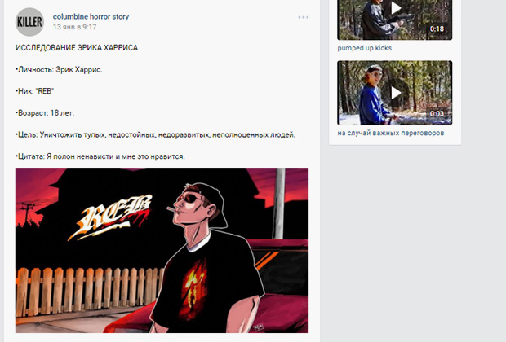Open the post options three-dot menu
Viewport: 506px width, 342px height.
coord(304,17)
